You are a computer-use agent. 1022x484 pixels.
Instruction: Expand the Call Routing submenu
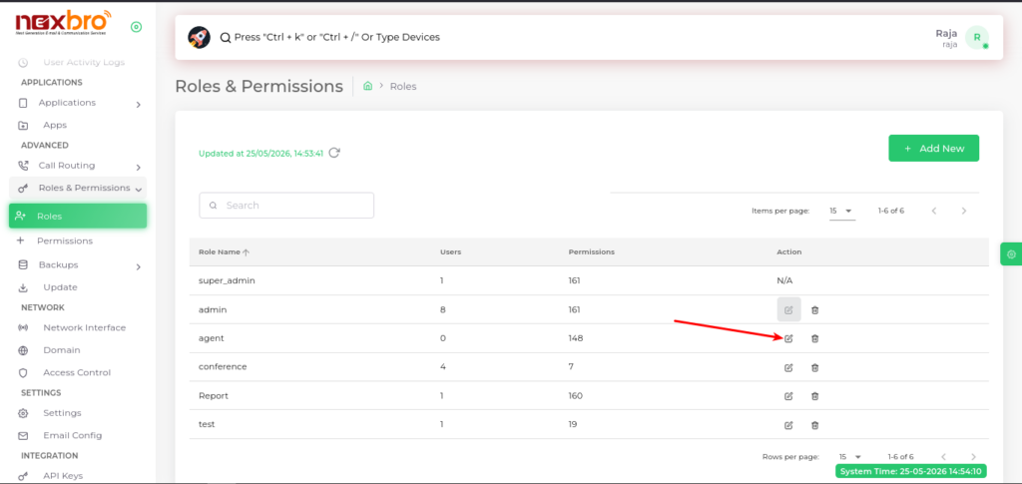78,166
